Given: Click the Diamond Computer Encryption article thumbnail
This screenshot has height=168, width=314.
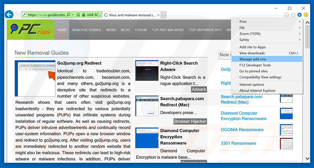Looking at the screenshot, I should point(147,138).
